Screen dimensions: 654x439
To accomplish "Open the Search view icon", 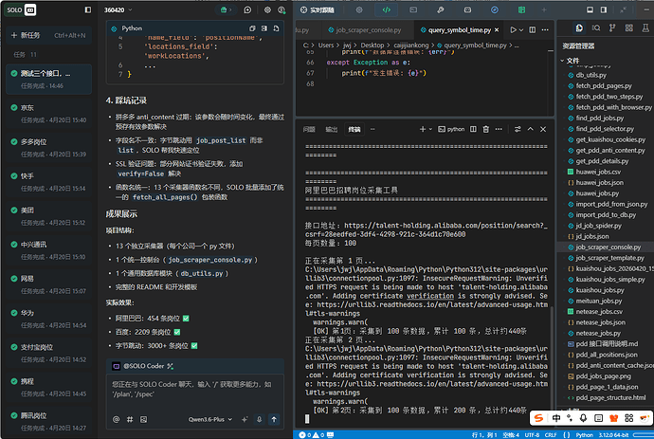I will pos(596,27).
